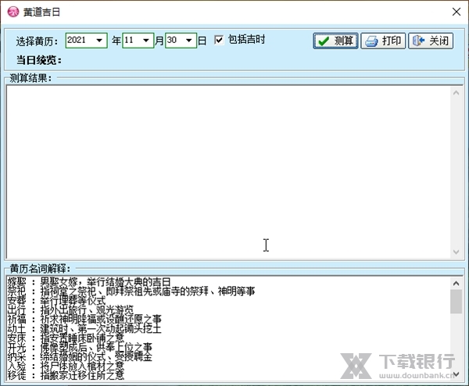Image resolution: width=469 pixels, height=386 pixels.
Task: Click the results area scroll down arrow
Action: (456, 252)
